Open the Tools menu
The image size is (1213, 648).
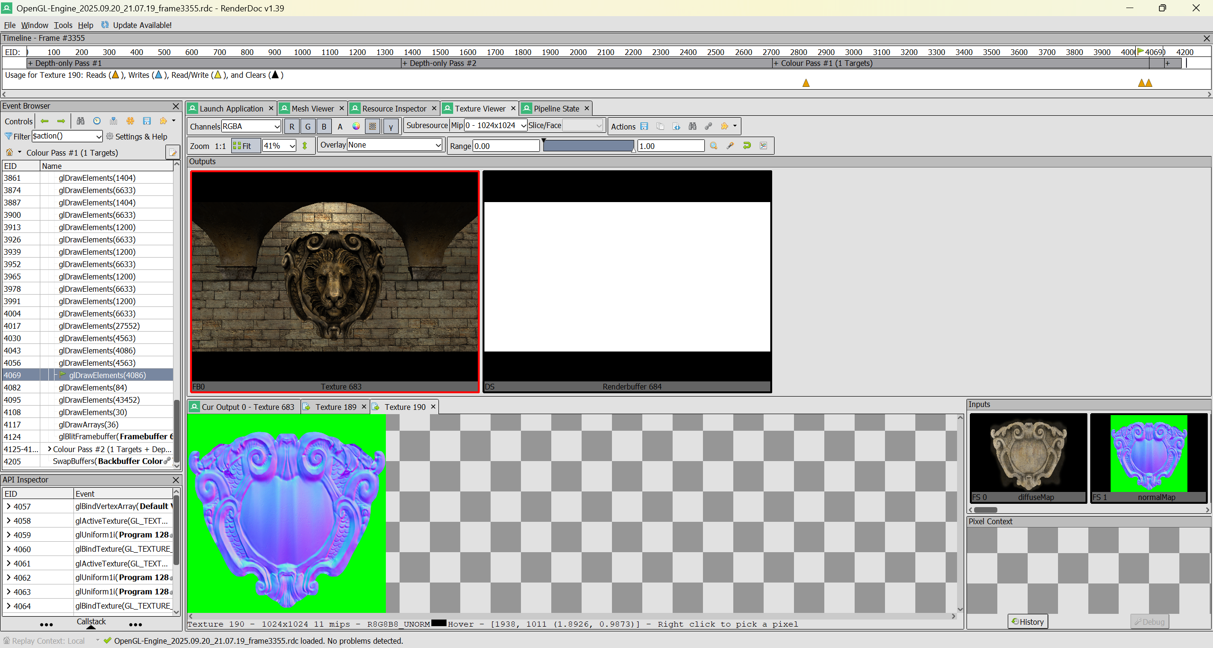63,25
